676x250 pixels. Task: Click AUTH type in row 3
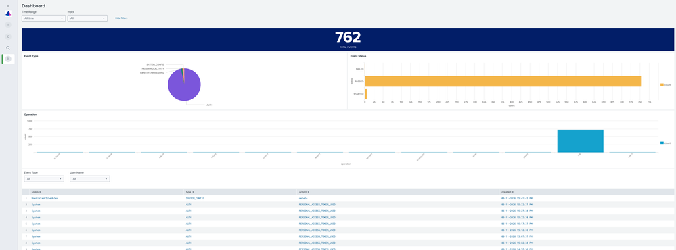tap(188, 211)
